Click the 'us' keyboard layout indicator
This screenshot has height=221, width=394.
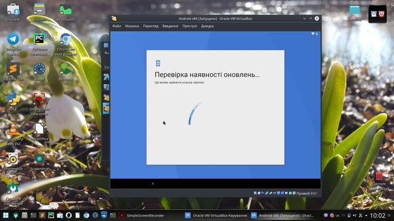(x=337, y=215)
